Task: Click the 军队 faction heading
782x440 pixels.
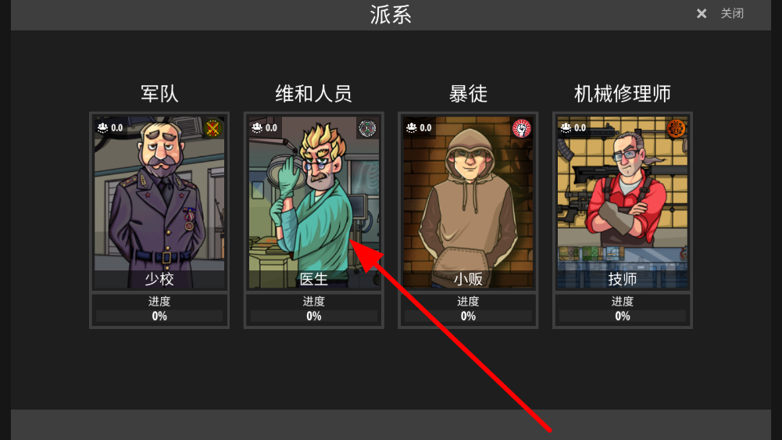Action: tap(159, 94)
